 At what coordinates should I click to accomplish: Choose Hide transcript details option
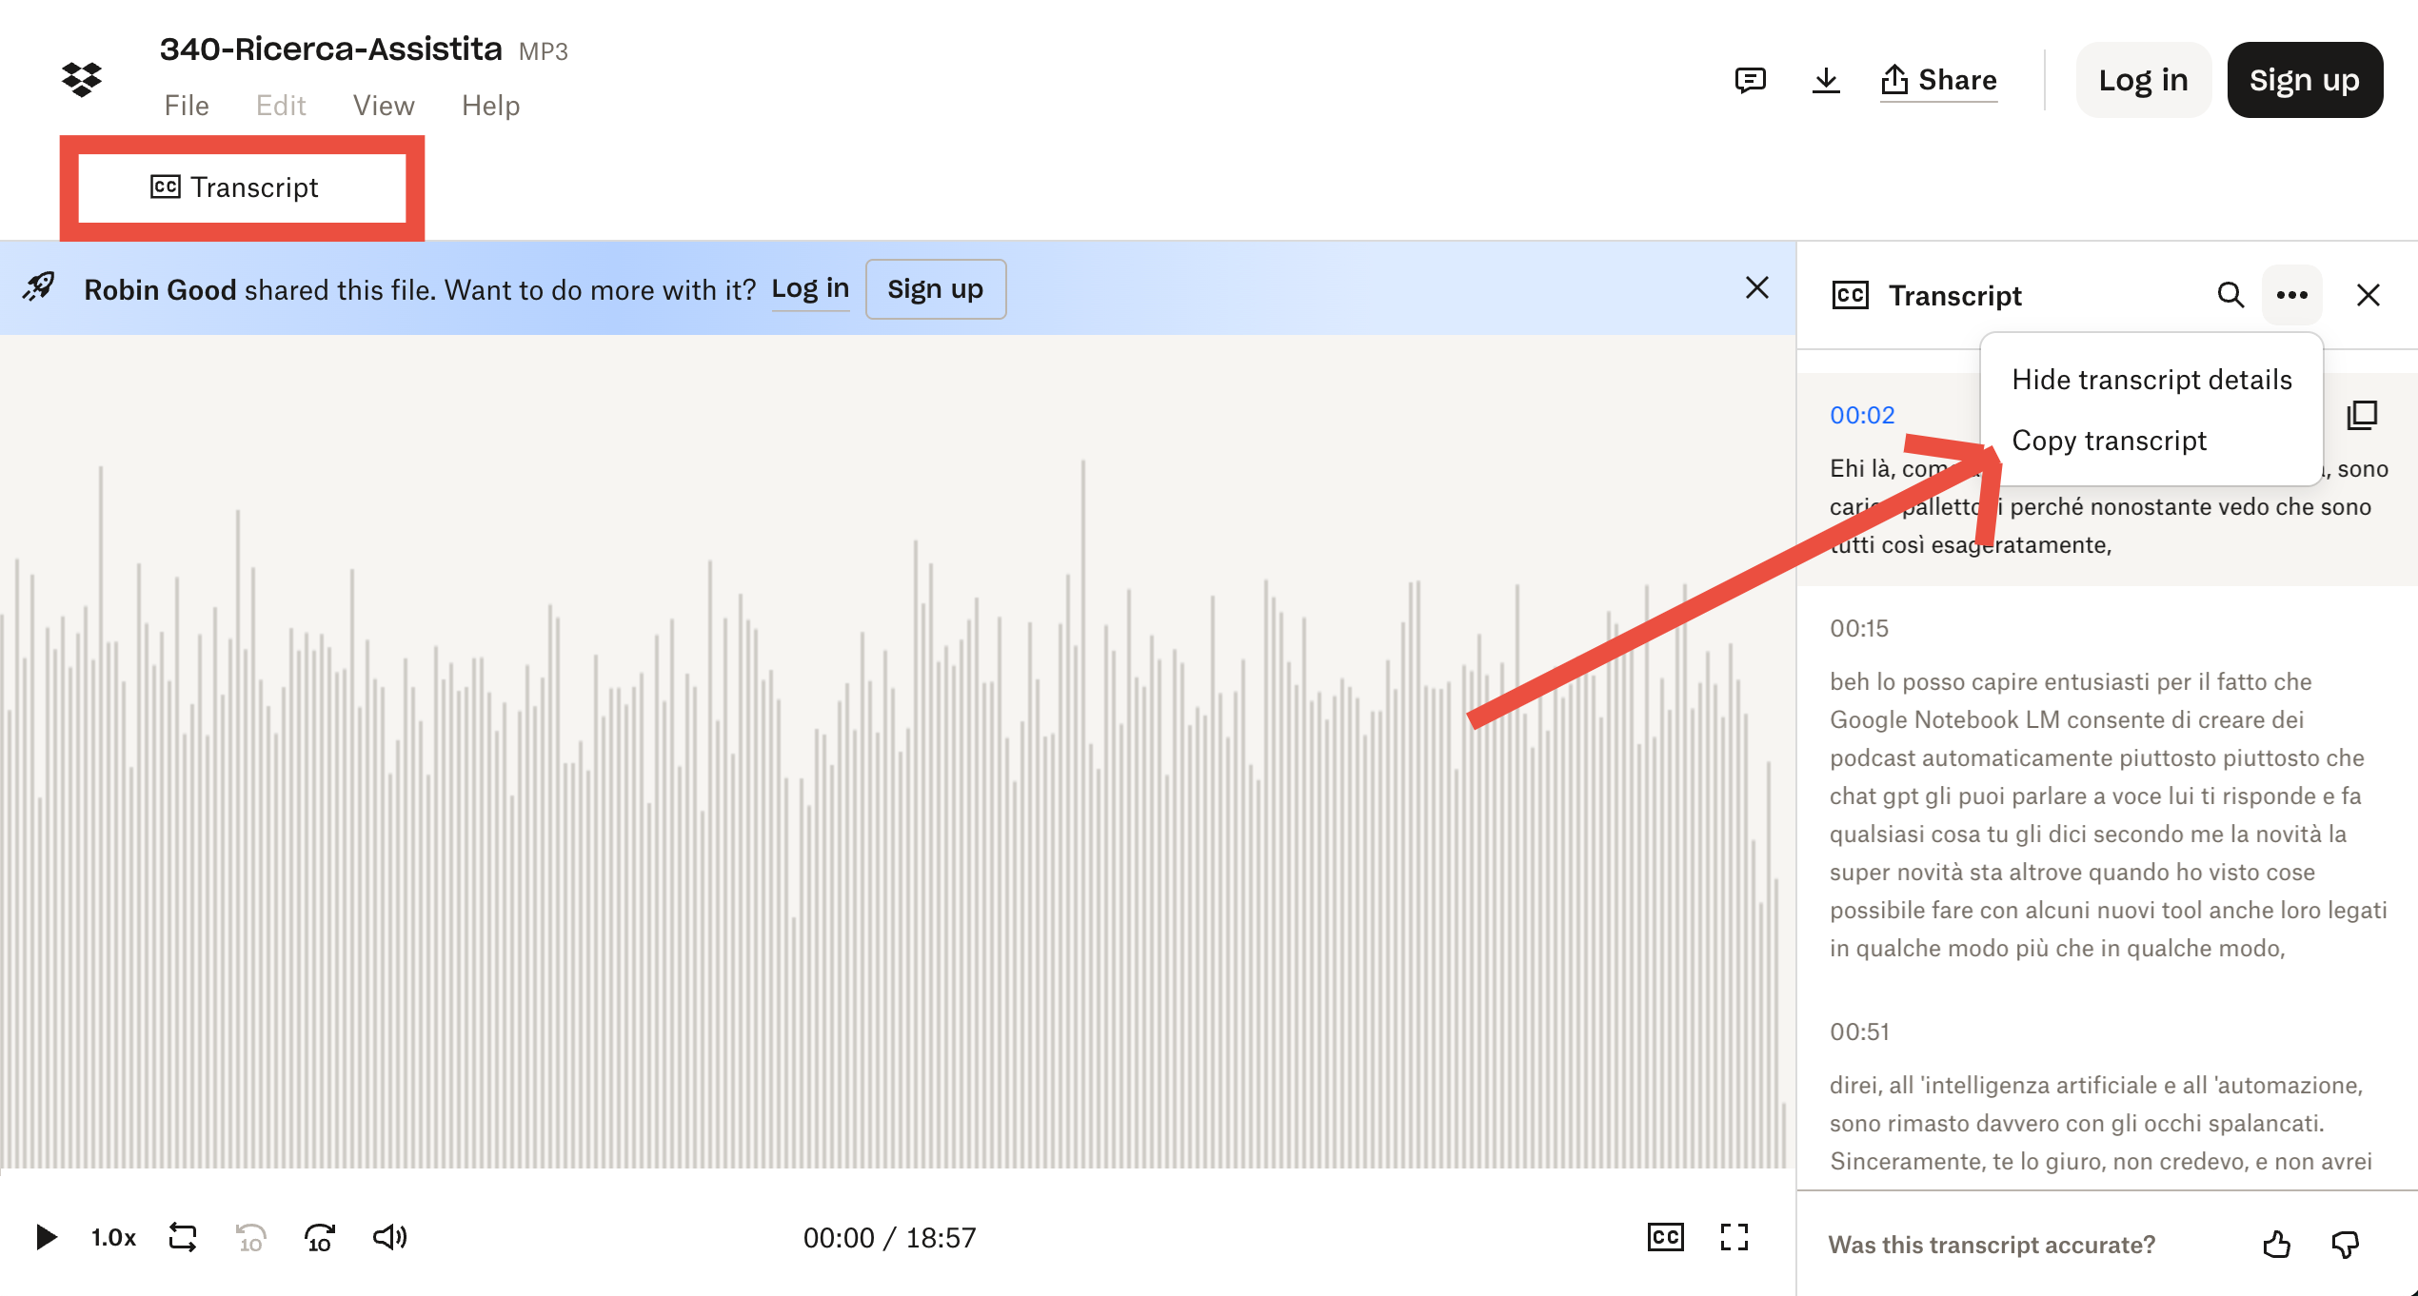pos(2151,380)
